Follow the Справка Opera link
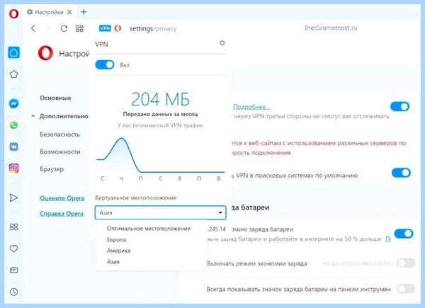This screenshot has width=425, height=308. 61,213
